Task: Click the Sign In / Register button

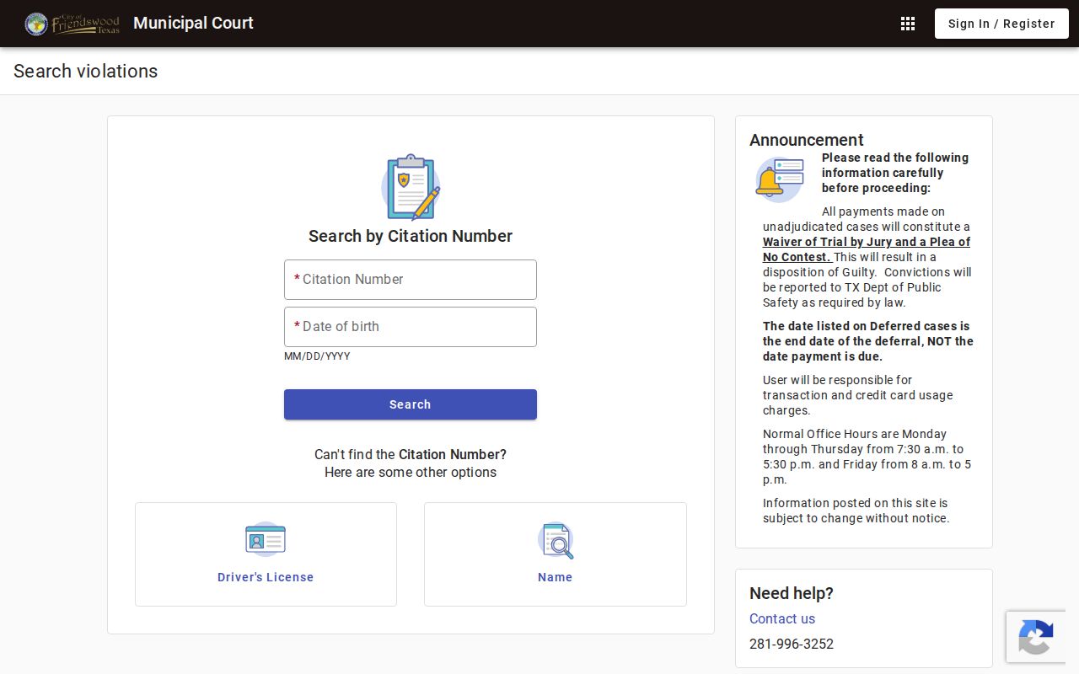Action: click(x=1001, y=24)
